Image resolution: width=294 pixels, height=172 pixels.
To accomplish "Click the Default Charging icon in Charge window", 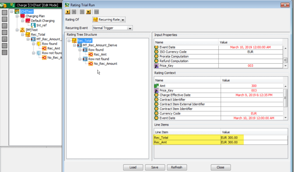I will point(28,21).
